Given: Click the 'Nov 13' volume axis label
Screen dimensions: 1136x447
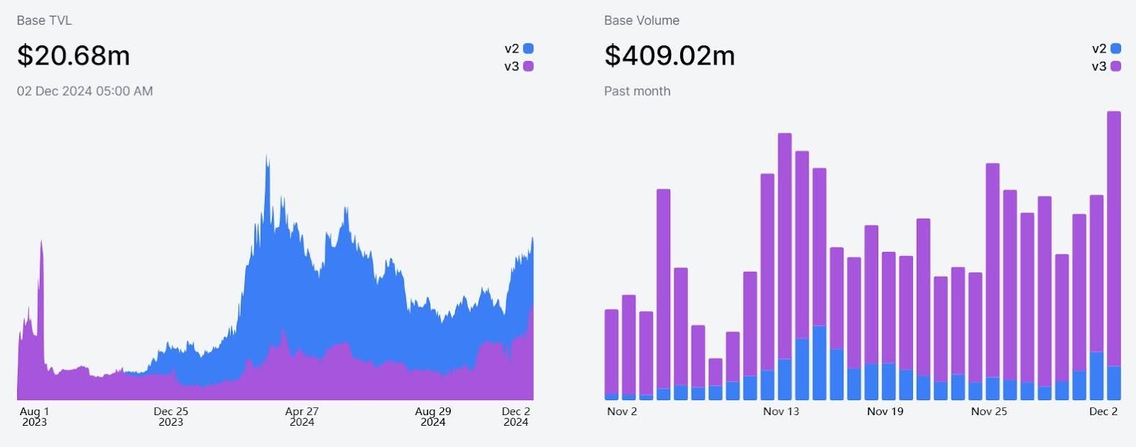Looking at the screenshot, I should pyautogui.click(x=781, y=412).
